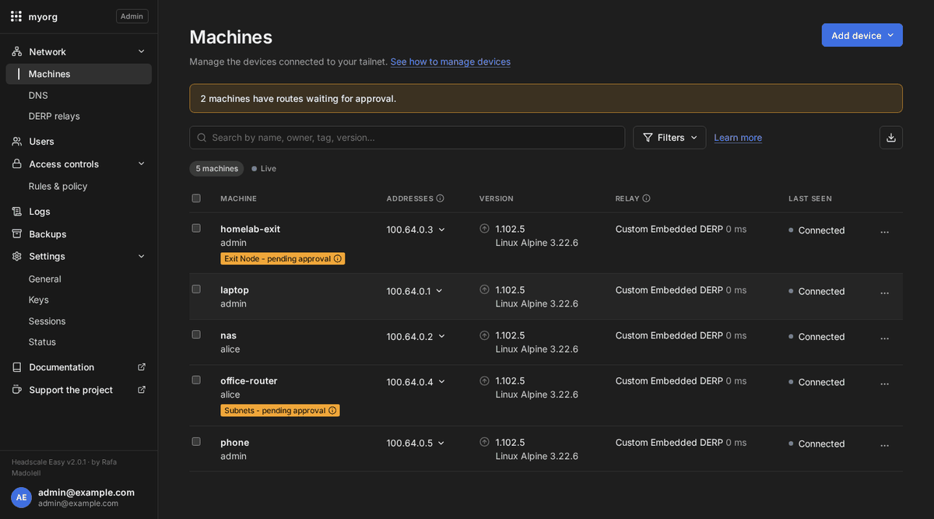The image size is (934, 519).
Task: Click the search magnifier icon
Action: pos(202,138)
